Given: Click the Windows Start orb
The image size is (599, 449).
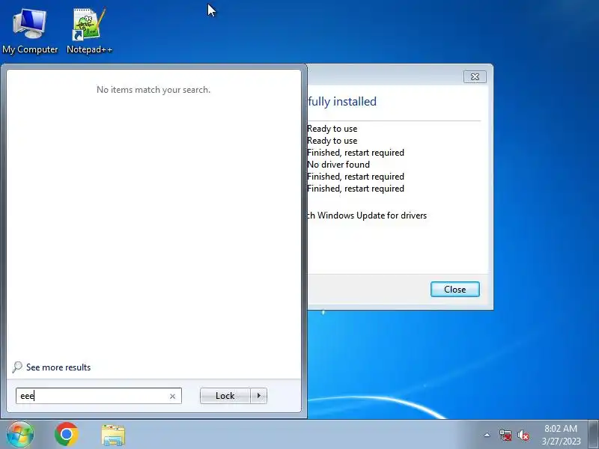Looking at the screenshot, I should pos(20,434).
